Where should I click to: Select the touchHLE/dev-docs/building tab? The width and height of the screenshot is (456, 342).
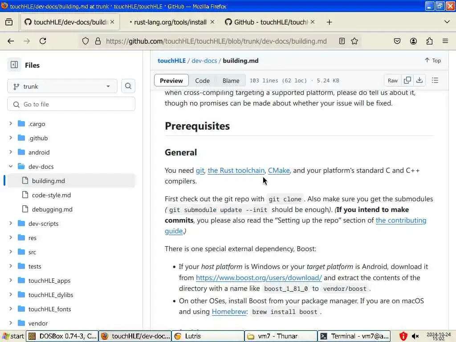pyautogui.click(x=70, y=22)
